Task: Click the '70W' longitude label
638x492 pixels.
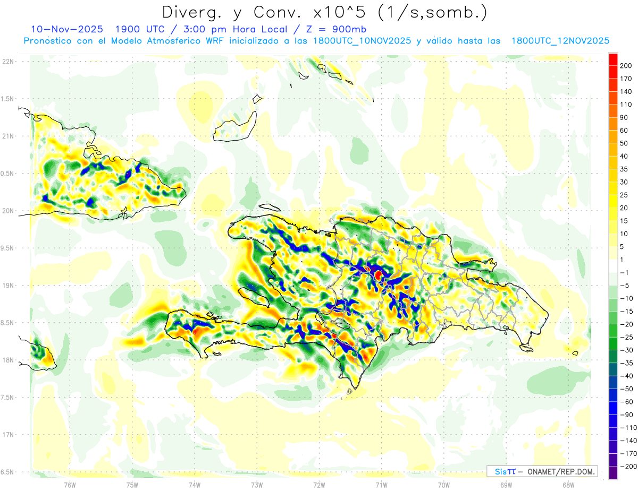Action: 444,484
